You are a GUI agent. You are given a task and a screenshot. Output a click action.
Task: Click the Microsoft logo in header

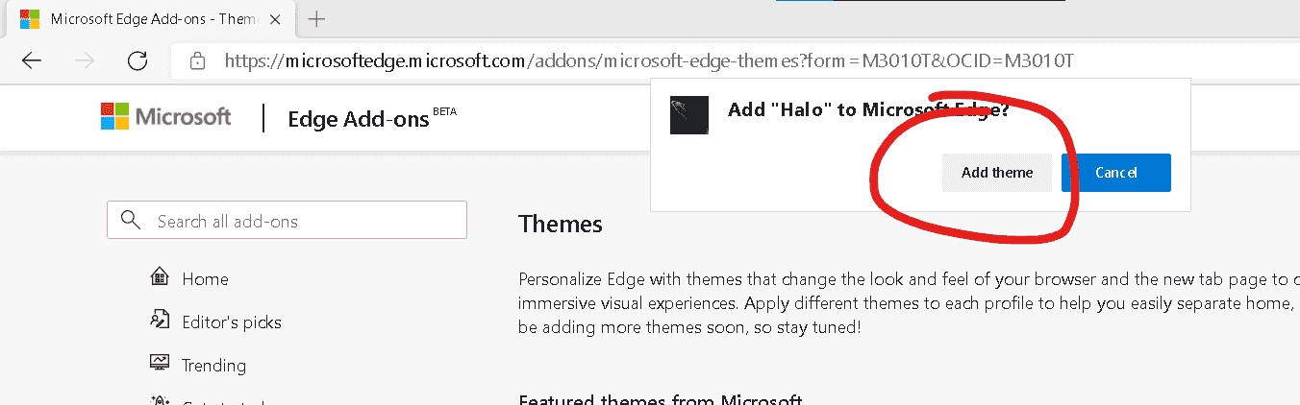point(165,117)
